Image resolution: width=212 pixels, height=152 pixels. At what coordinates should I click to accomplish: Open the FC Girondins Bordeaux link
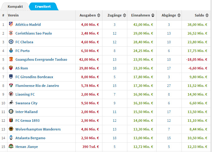[x=34, y=77]
